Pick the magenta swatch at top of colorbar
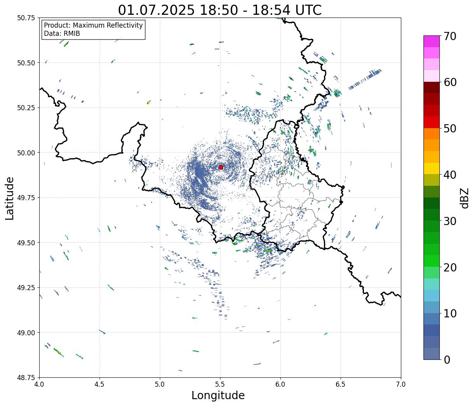 (x=432, y=41)
